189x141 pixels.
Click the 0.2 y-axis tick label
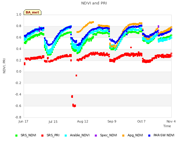(x=19, y=60)
